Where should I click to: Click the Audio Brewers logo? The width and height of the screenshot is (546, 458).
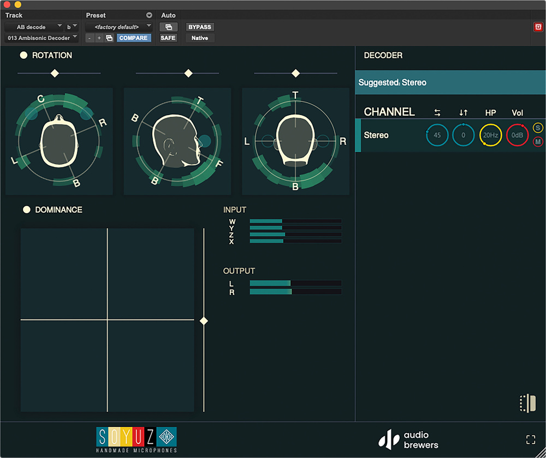point(409,439)
